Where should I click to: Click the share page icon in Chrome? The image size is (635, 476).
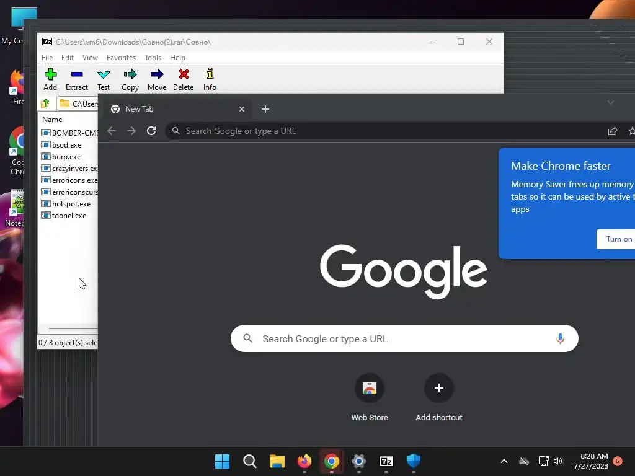point(612,131)
